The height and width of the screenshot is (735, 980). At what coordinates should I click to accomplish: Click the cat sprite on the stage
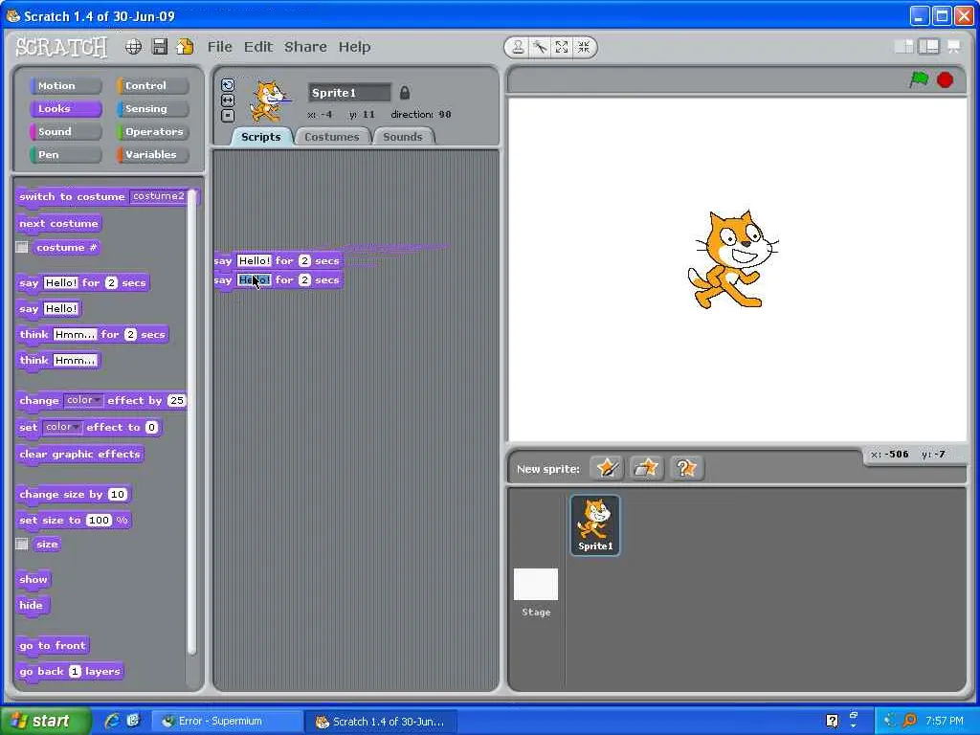(x=732, y=259)
